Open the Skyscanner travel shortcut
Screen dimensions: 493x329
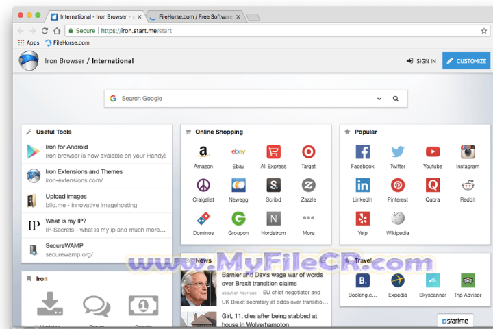[x=433, y=286]
